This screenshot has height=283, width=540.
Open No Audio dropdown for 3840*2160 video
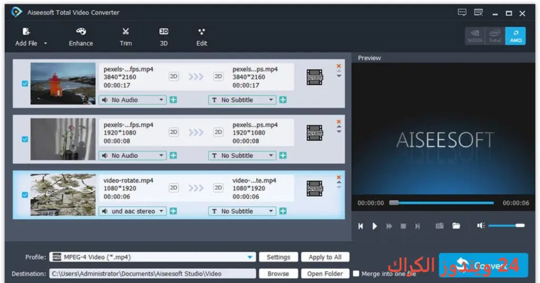click(132, 100)
